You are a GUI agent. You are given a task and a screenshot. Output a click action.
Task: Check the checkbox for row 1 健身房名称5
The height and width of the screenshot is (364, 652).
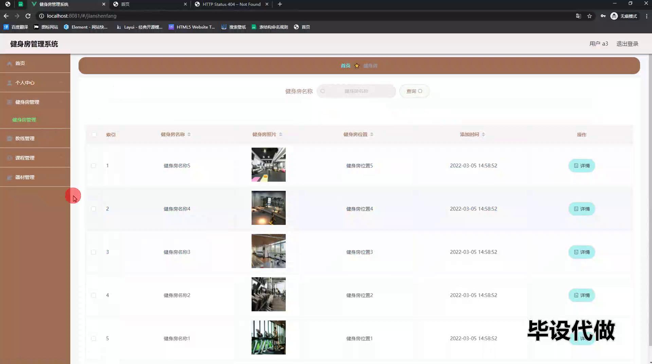pyautogui.click(x=93, y=166)
